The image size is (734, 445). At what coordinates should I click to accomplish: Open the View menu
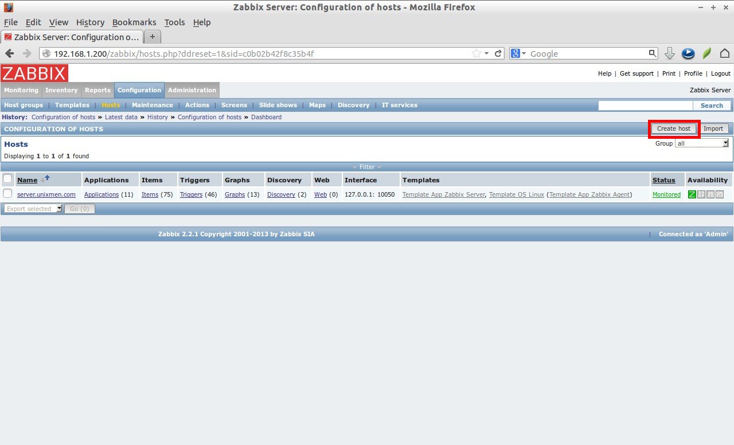58,22
